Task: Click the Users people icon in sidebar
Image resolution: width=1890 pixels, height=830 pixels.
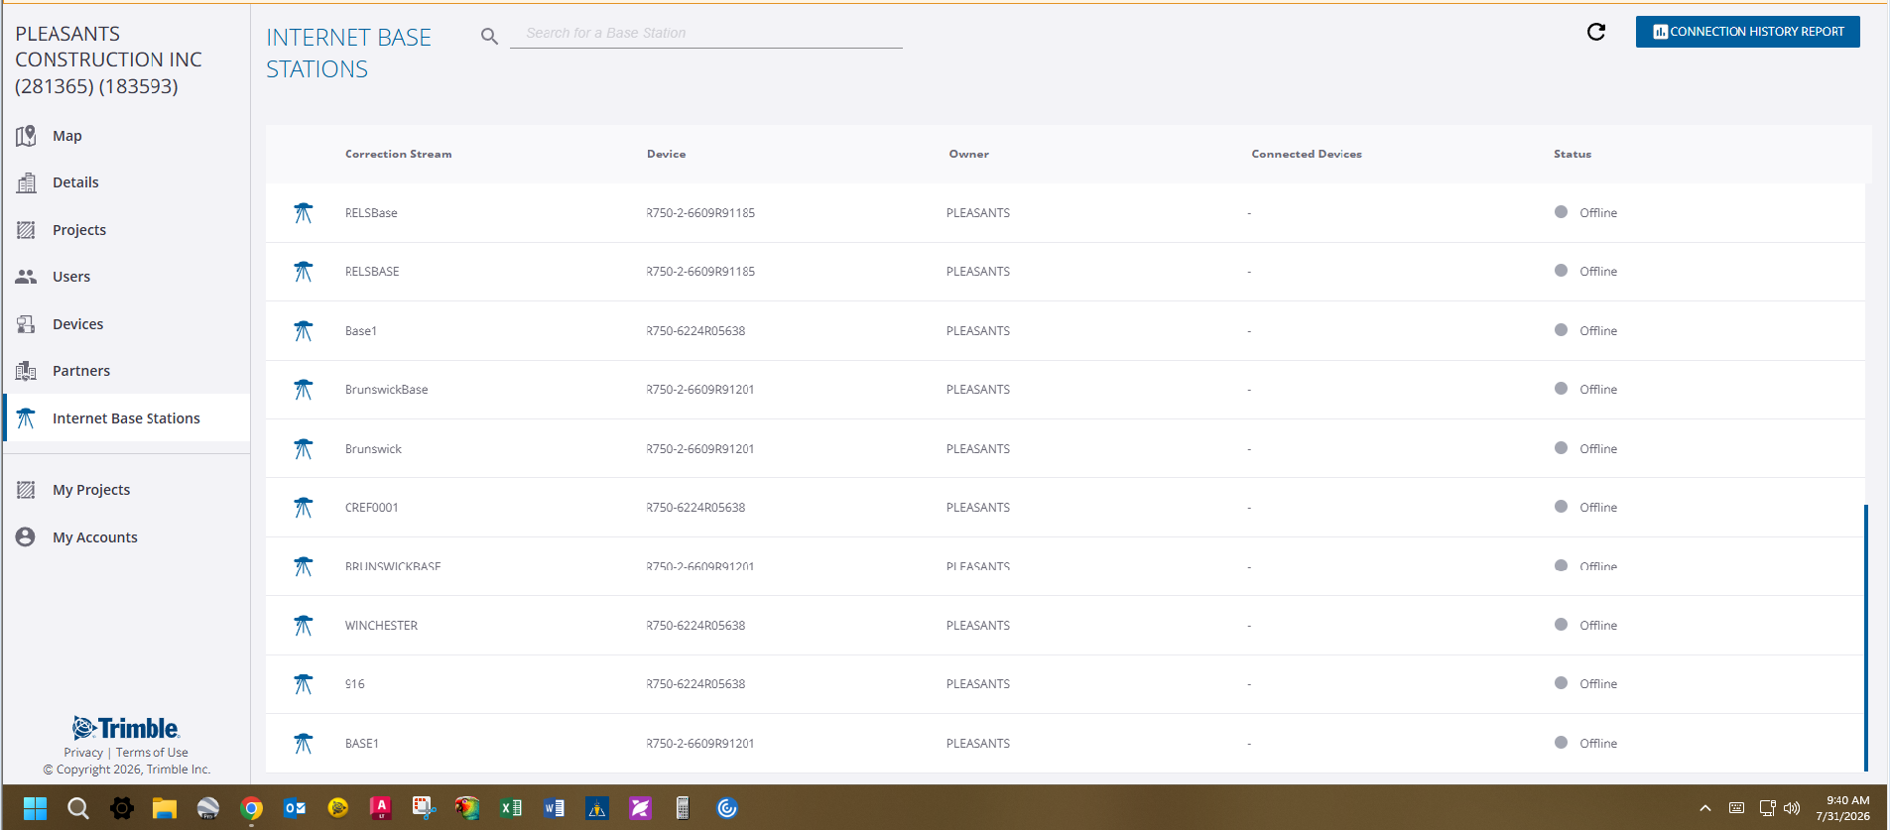Action: click(26, 277)
